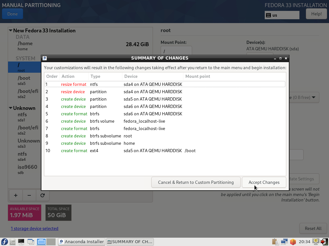Select row 7 create format btrfs fedora_localhost-live
Image resolution: width=329 pixels, height=246 pixels.
click(x=165, y=128)
